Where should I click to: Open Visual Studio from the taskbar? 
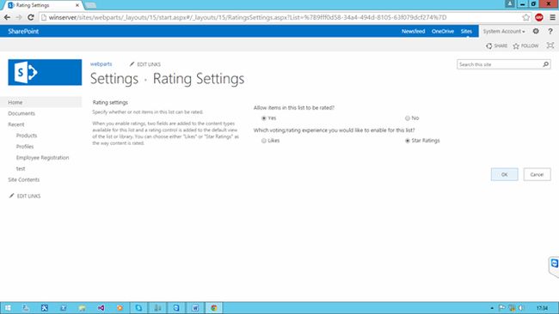pos(101,308)
